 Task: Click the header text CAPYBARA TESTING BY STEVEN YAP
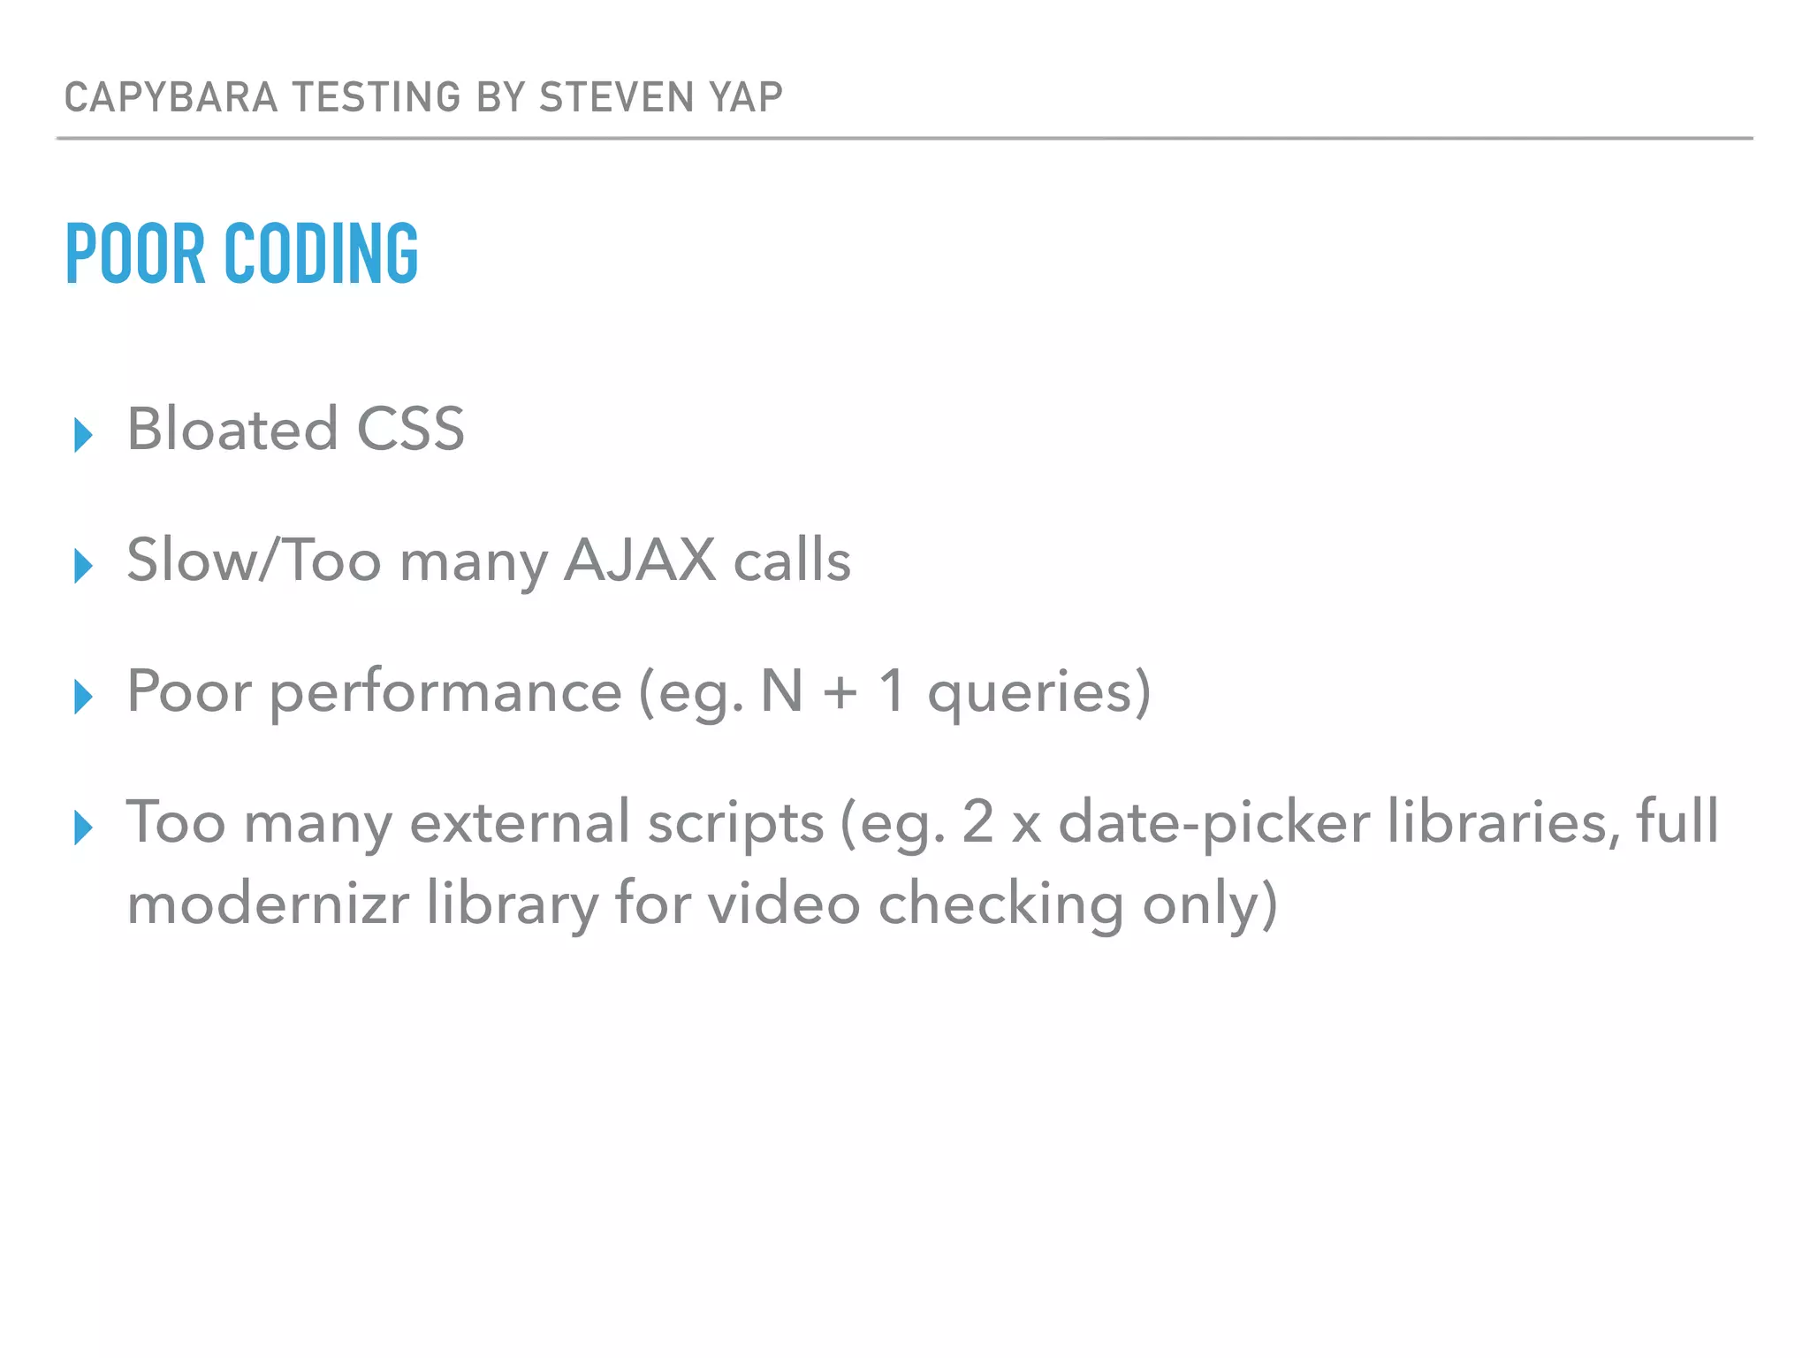tap(423, 97)
